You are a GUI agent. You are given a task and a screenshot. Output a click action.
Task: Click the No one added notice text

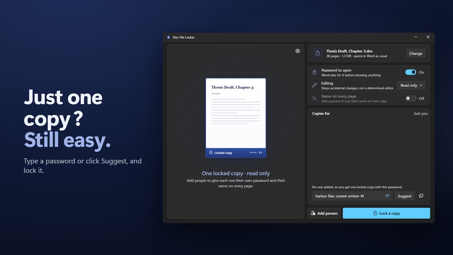click(x=357, y=187)
